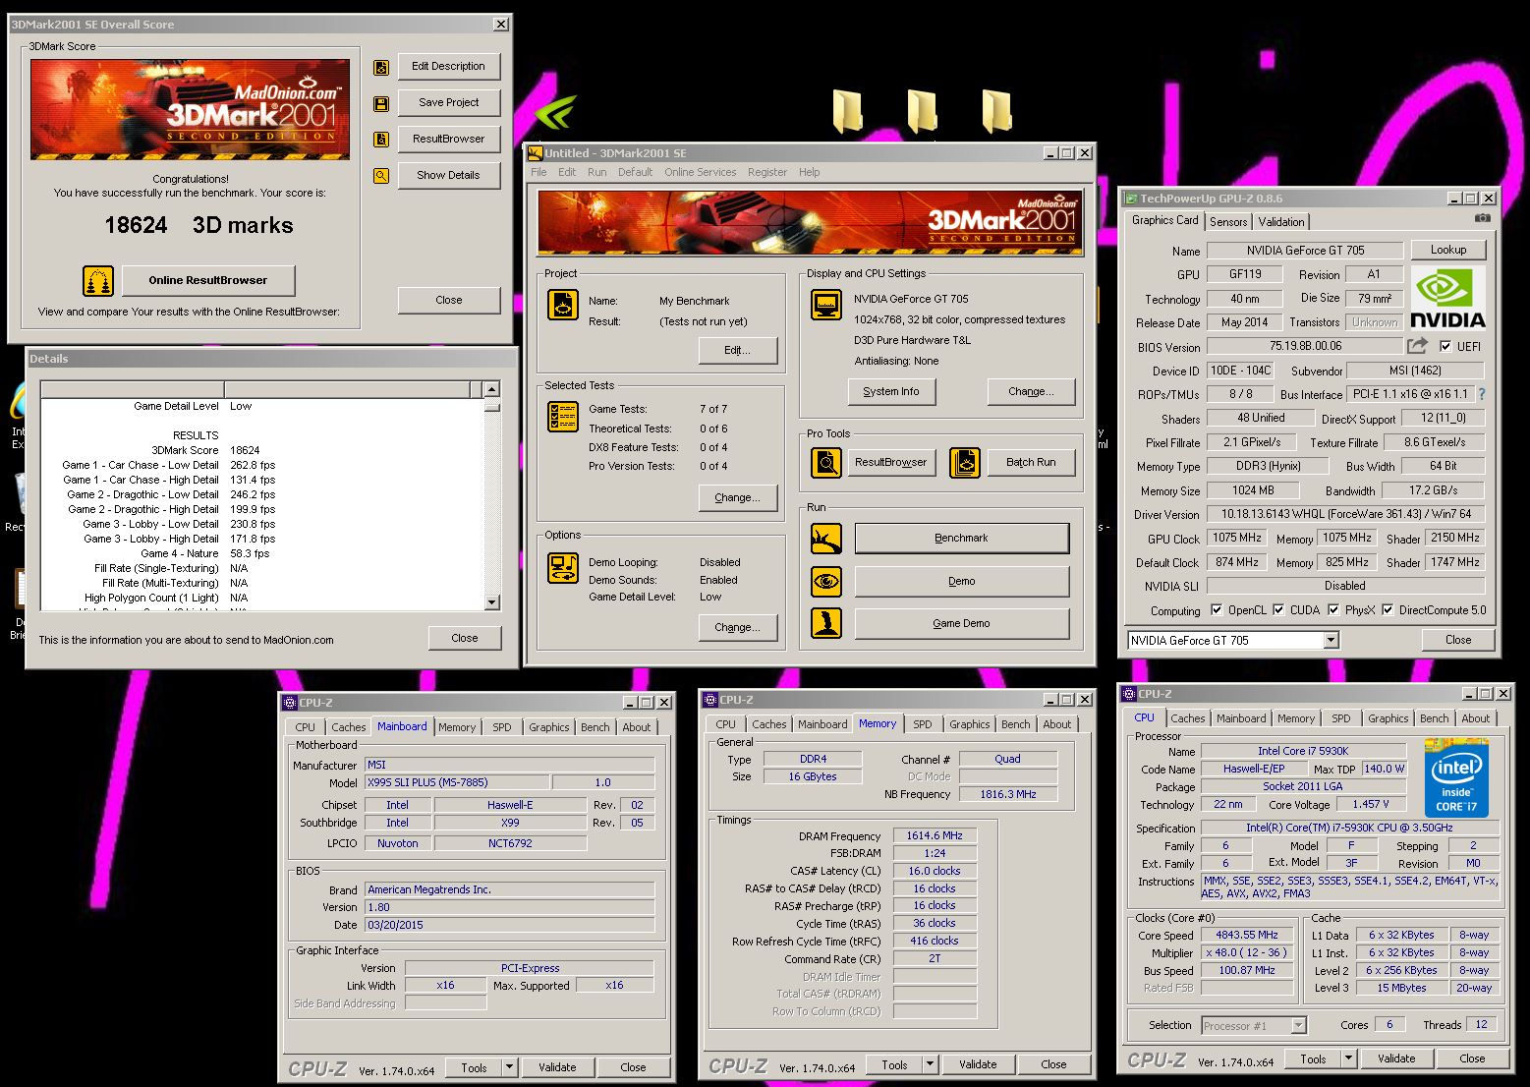
Task: Click the Selected Tests checklist icon
Action: click(563, 417)
